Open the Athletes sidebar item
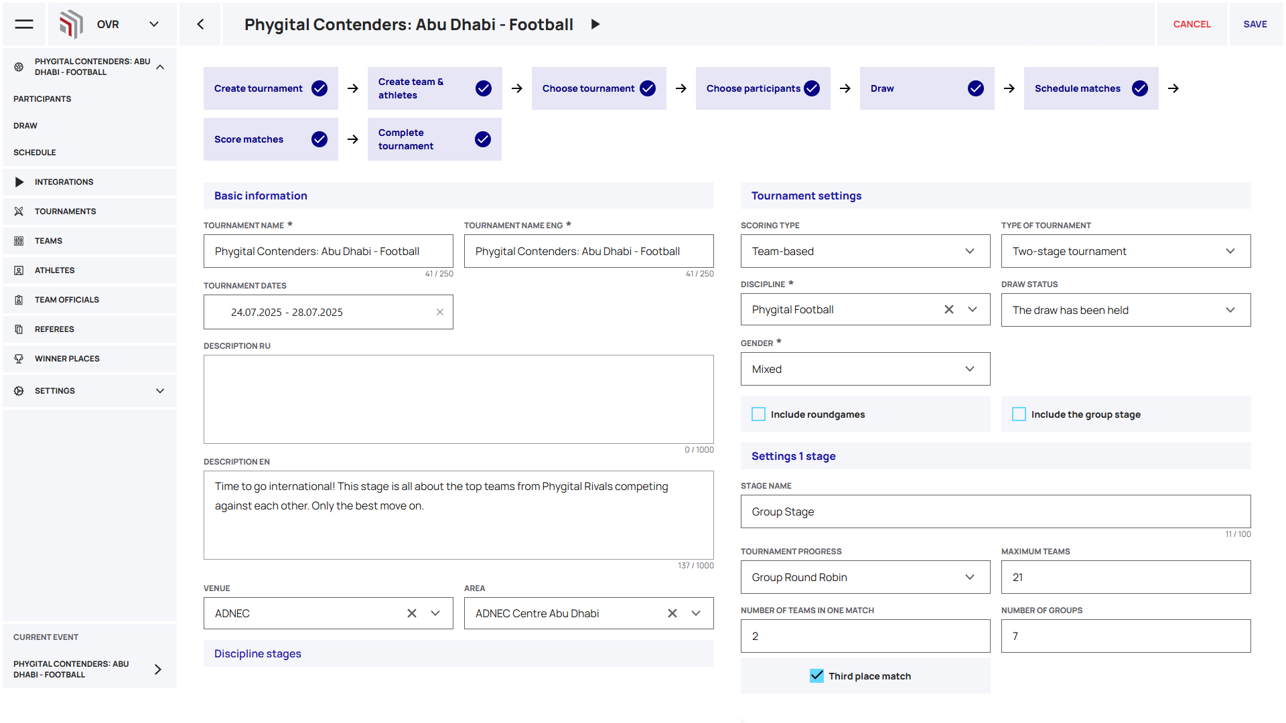This screenshot has width=1286, height=723. [90, 270]
